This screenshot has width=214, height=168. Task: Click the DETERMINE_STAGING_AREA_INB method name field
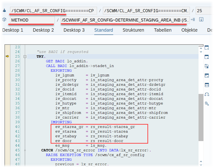coord(125,20)
